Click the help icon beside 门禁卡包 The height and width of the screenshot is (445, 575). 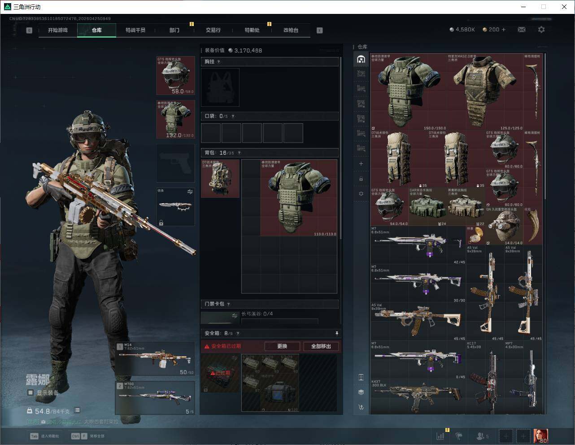[x=228, y=304]
